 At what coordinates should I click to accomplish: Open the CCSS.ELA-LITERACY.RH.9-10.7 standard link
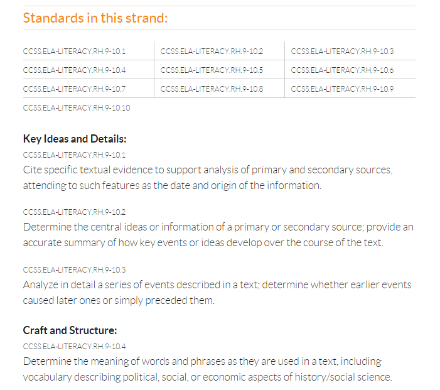click(75, 89)
